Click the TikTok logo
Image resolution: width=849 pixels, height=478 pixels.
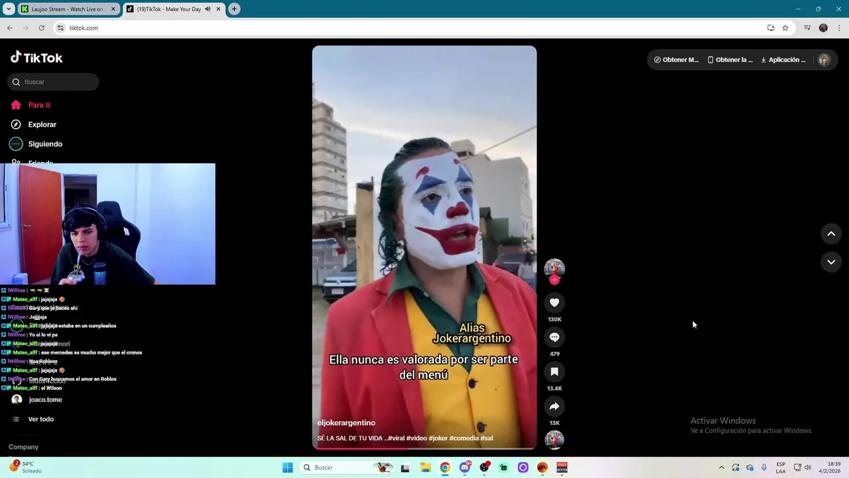tap(36, 58)
